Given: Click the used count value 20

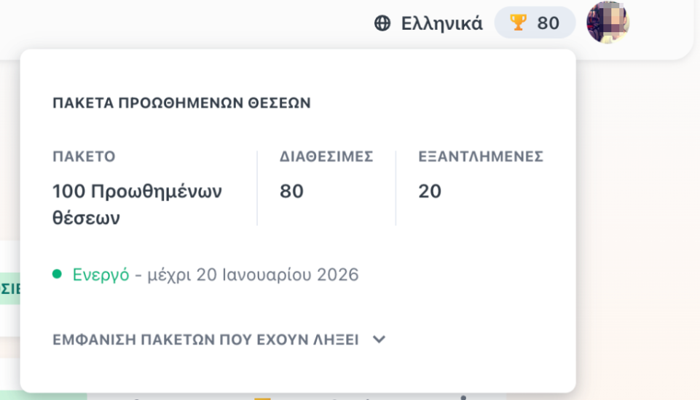Looking at the screenshot, I should click(x=430, y=191).
